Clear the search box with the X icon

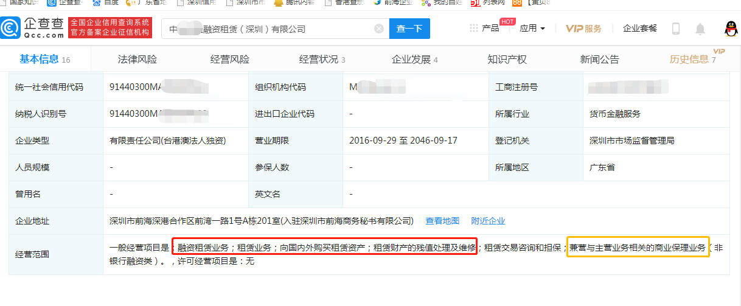coord(379,29)
